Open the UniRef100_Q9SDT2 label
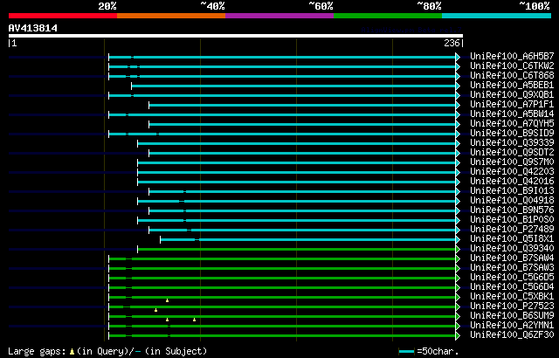The image size is (559, 358). tap(512, 153)
